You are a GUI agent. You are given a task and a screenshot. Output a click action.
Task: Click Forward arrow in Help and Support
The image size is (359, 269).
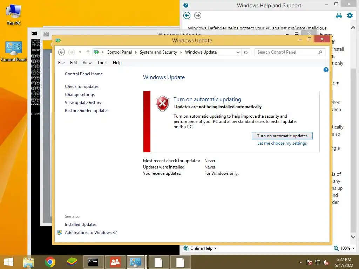(x=198, y=15)
